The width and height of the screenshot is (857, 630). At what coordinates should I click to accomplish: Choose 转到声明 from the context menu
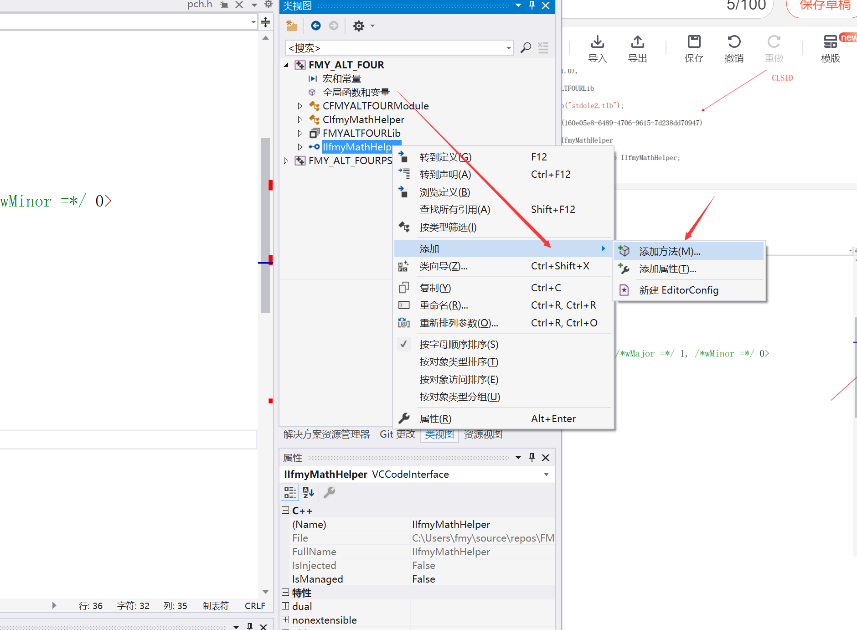click(502, 175)
